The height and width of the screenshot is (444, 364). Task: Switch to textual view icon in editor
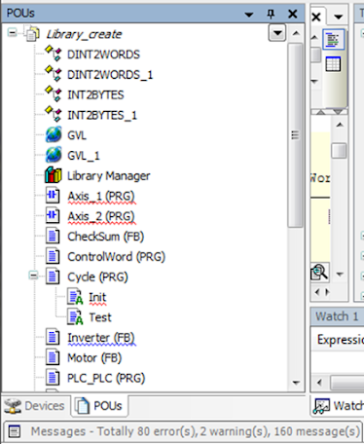(x=333, y=39)
